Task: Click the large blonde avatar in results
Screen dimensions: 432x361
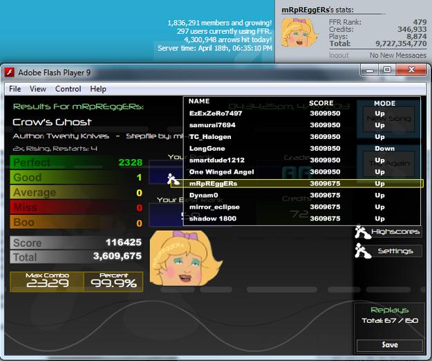Action: 186,258
